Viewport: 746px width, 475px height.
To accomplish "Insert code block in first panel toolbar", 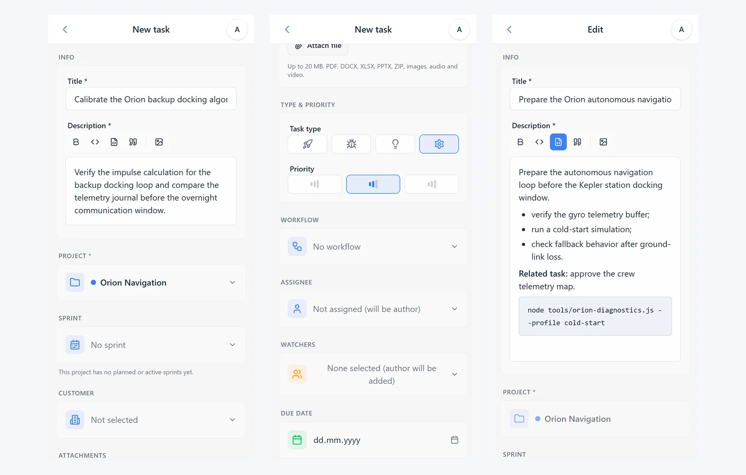I will [114, 142].
